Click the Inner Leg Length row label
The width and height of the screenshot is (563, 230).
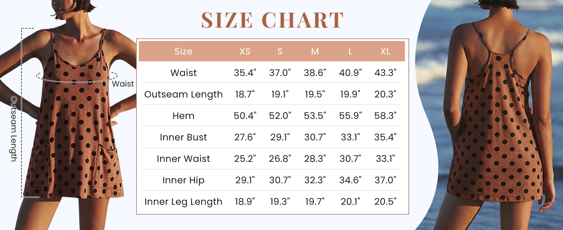183,202
